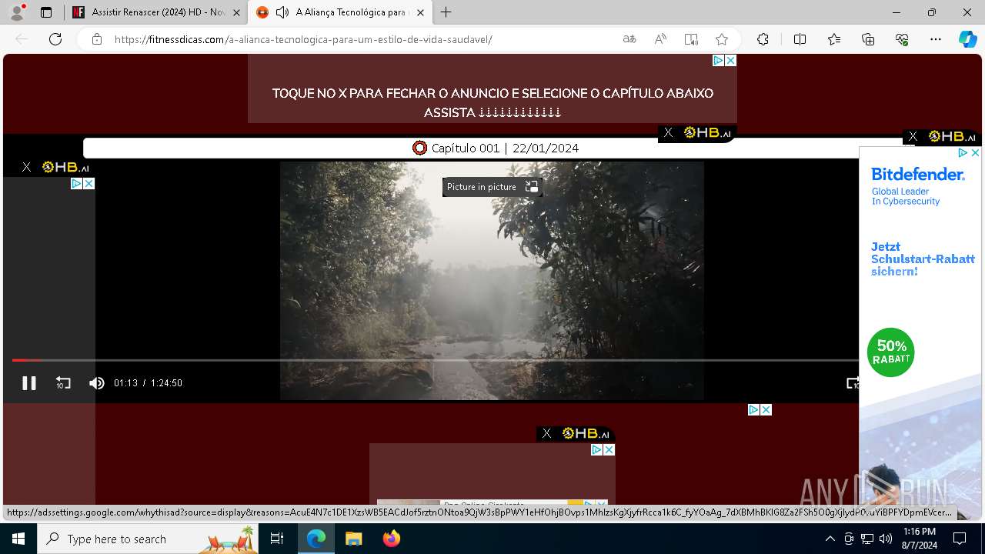
Task: Open network status tray icon
Action: (x=867, y=539)
